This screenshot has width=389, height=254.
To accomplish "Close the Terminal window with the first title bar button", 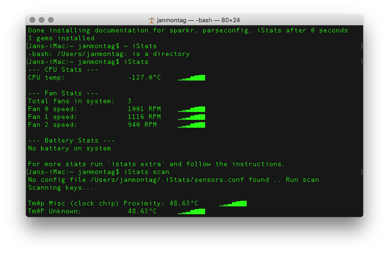I will (32, 20).
